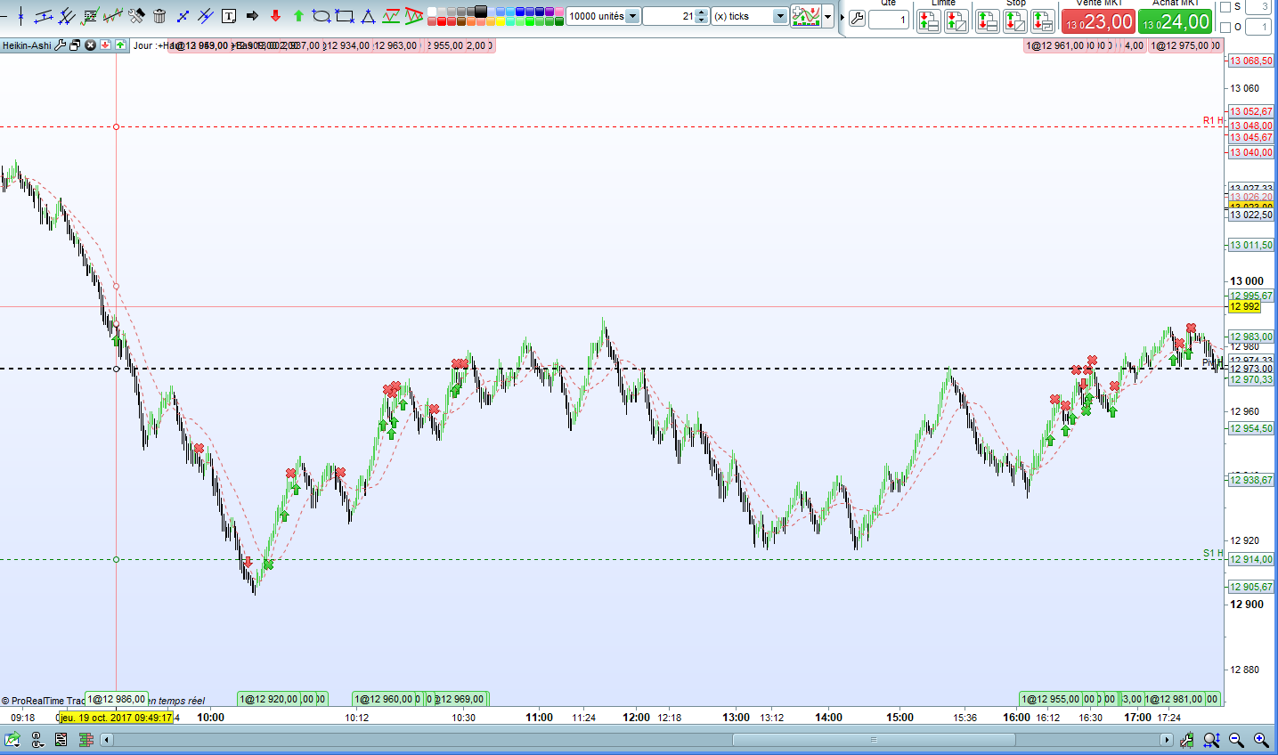
Task: Click the 12 905,67 price label
Action: coord(1251,587)
